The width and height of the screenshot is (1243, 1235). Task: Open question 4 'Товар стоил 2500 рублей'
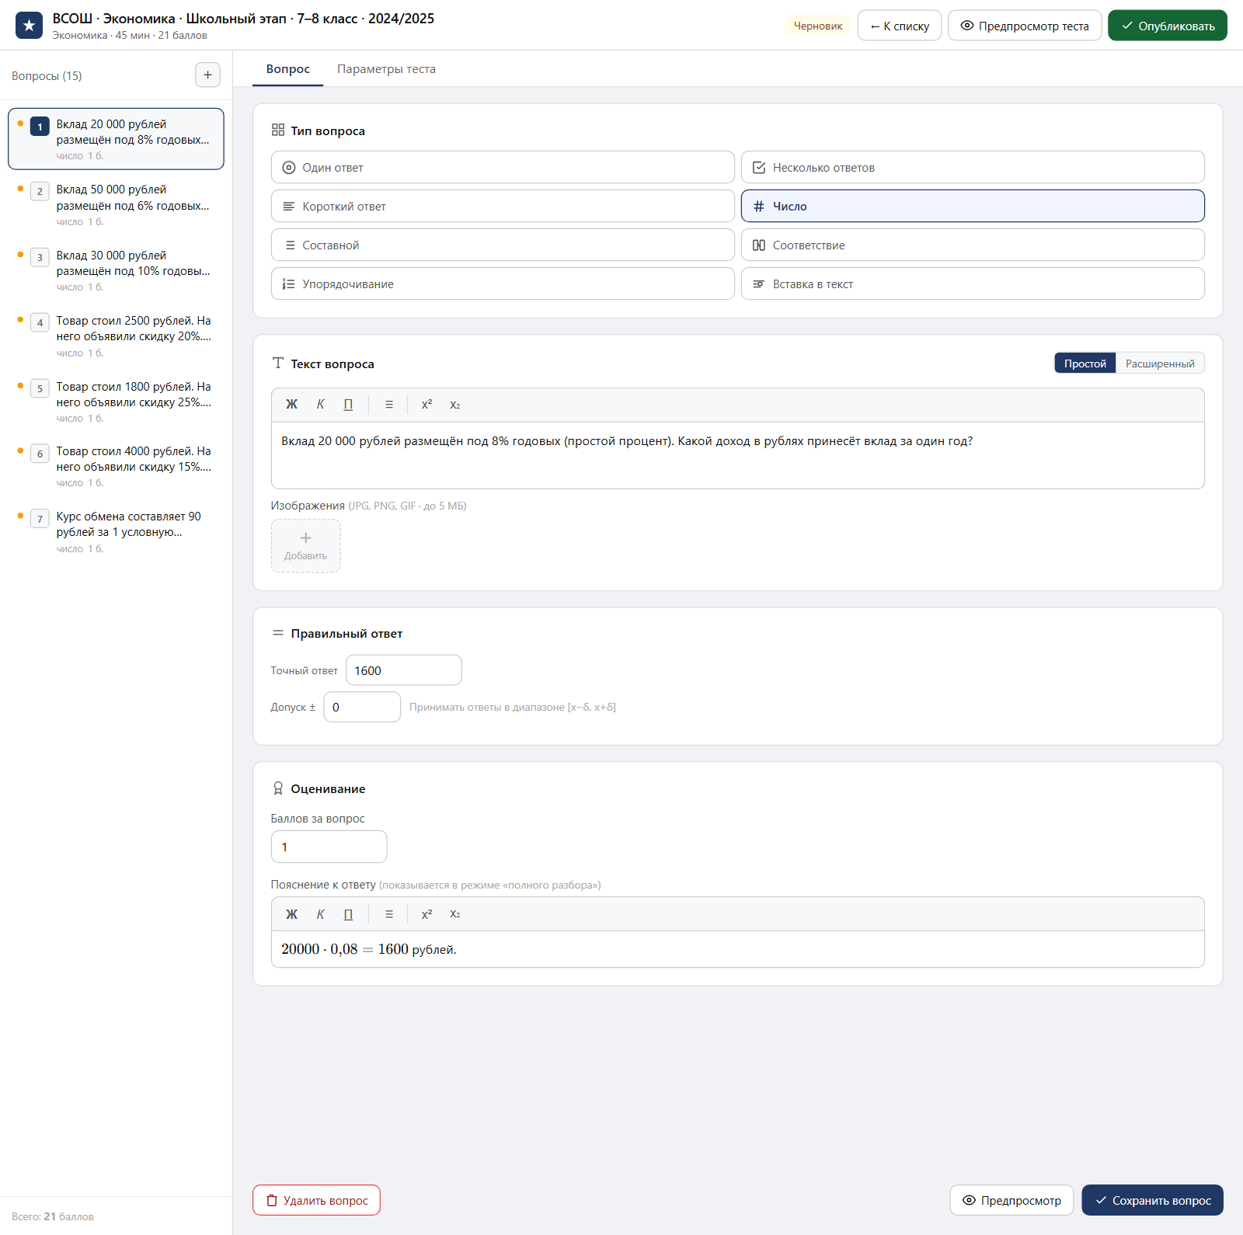116,336
